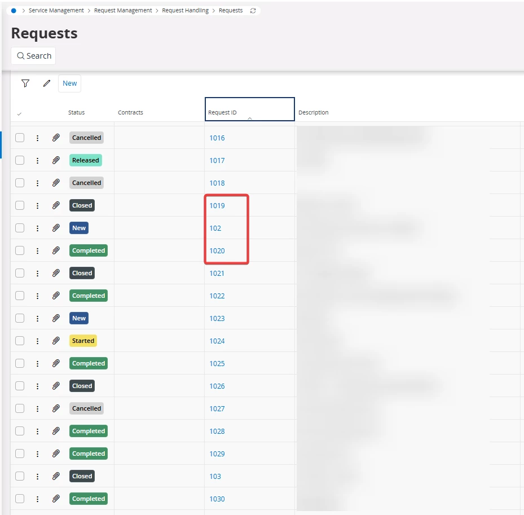The height and width of the screenshot is (515, 524).
Task: Click Started status badge of request 1024
Action: tap(83, 341)
